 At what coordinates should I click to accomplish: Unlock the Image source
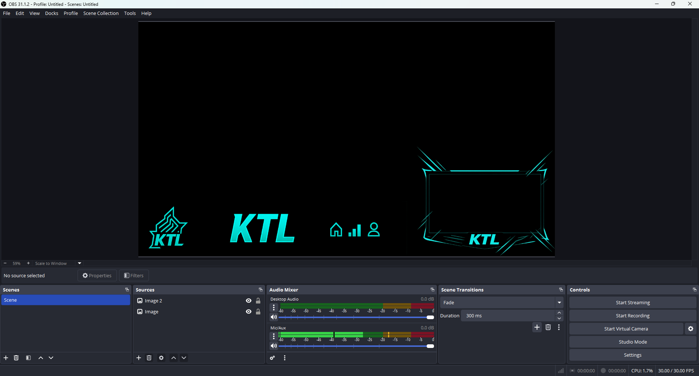click(x=258, y=312)
